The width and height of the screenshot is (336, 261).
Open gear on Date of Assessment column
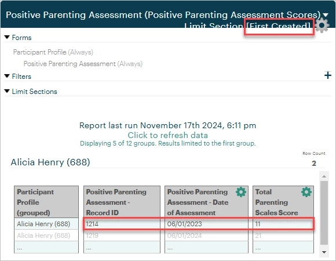[x=241, y=192]
